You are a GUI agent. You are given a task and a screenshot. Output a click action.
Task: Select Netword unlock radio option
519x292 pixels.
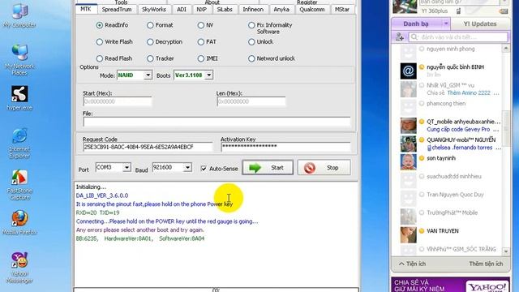pyautogui.click(x=251, y=58)
